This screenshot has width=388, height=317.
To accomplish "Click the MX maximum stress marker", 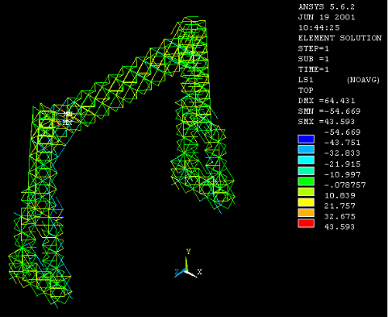I will click(68, 123).
